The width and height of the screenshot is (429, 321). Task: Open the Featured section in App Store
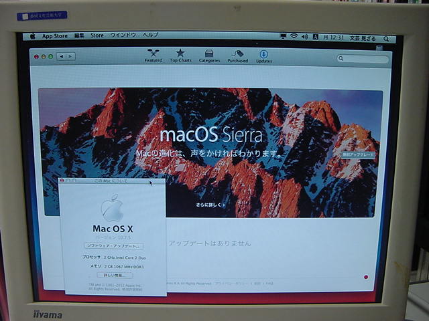click(x=154, y=56)
